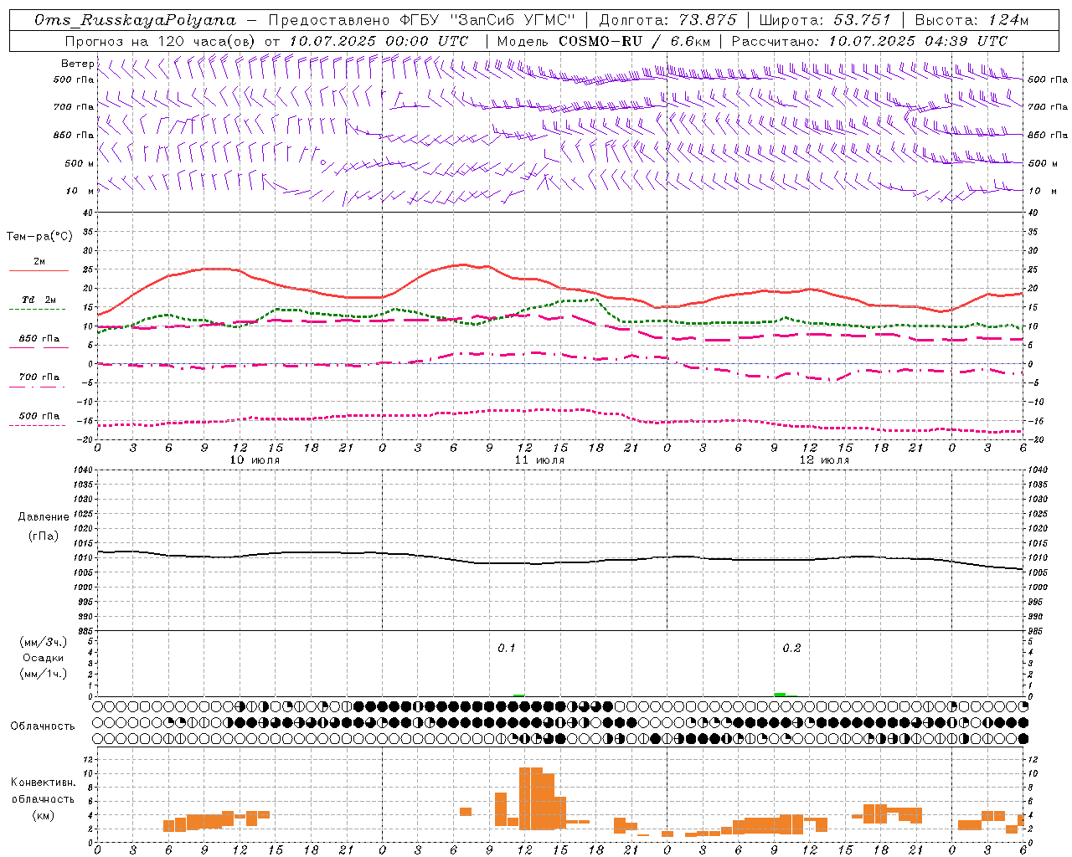The height and width of the screenshot is (857, 1072).
Task: Click the Ветер wind panel label
Action: (x=77, y=64)
